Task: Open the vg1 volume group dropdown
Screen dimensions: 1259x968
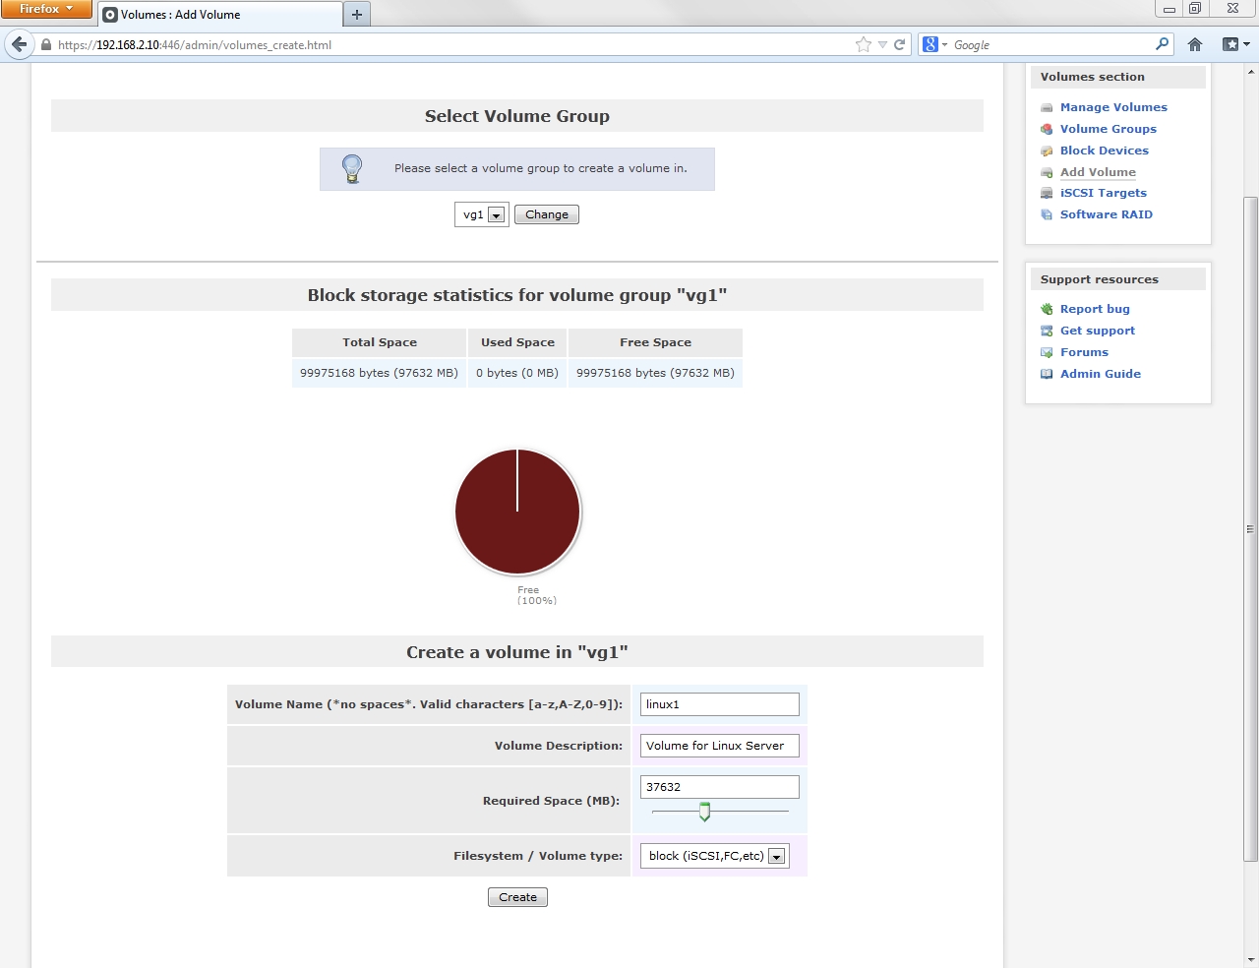Action: [481, 214]
